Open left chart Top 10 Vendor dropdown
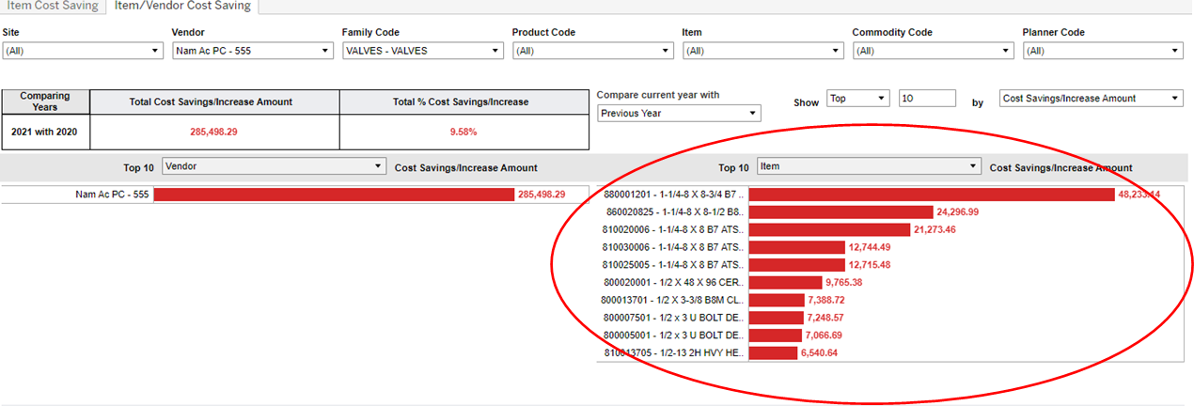 click(274, 166)
